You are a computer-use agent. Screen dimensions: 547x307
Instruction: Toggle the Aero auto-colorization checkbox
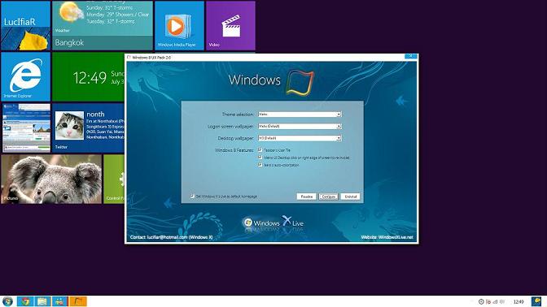260,165
